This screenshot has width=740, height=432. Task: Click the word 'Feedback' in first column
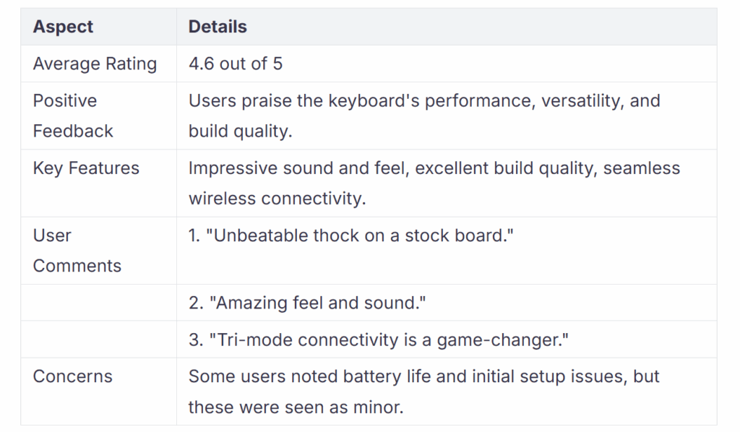click(73, 131)
